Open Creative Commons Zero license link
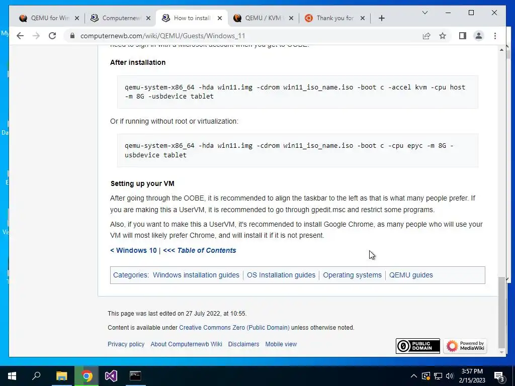515x386 pixels. [234, 328]
